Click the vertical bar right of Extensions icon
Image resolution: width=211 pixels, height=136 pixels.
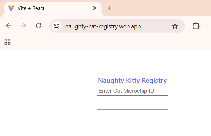(207, 26)
